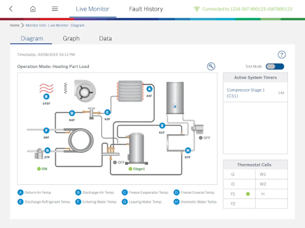This screenshot has width=305, height=228.
Task: Click the Stage1 compressor status indicator
Action: 130,169
